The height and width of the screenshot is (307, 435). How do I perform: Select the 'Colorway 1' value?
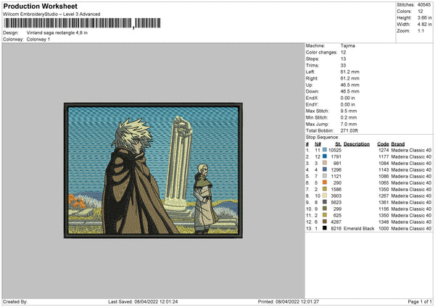pos(38,39)
